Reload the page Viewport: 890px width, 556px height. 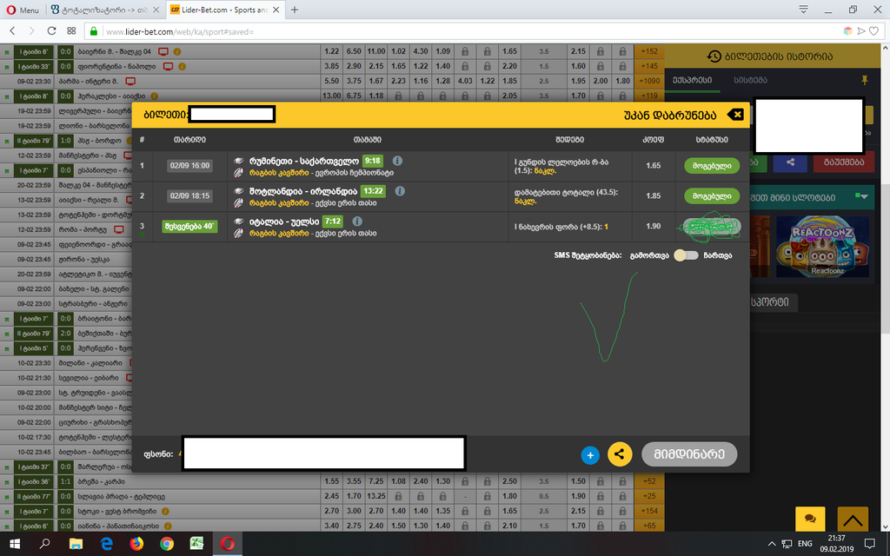(51, 31)
